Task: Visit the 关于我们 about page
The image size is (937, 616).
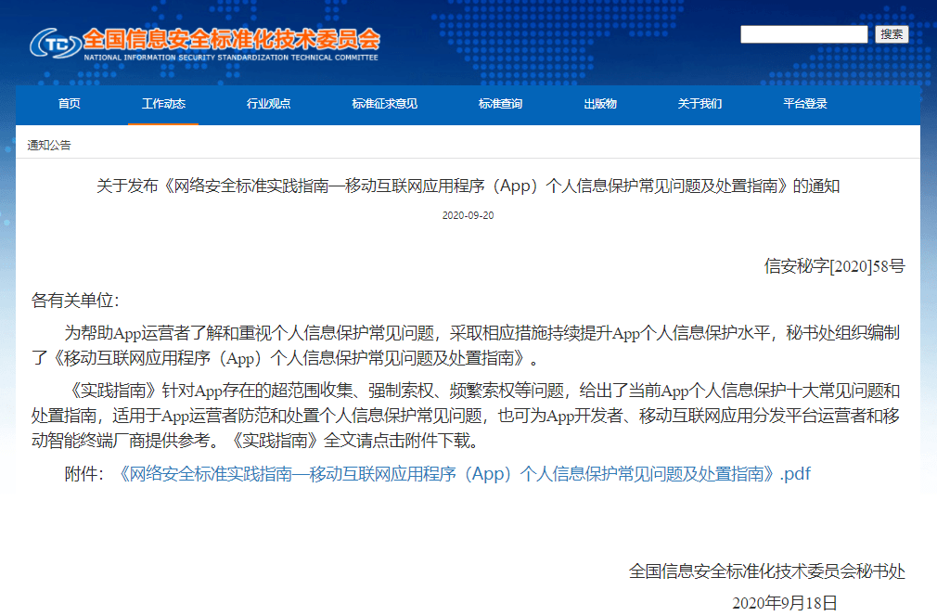Action: point(700,104)
